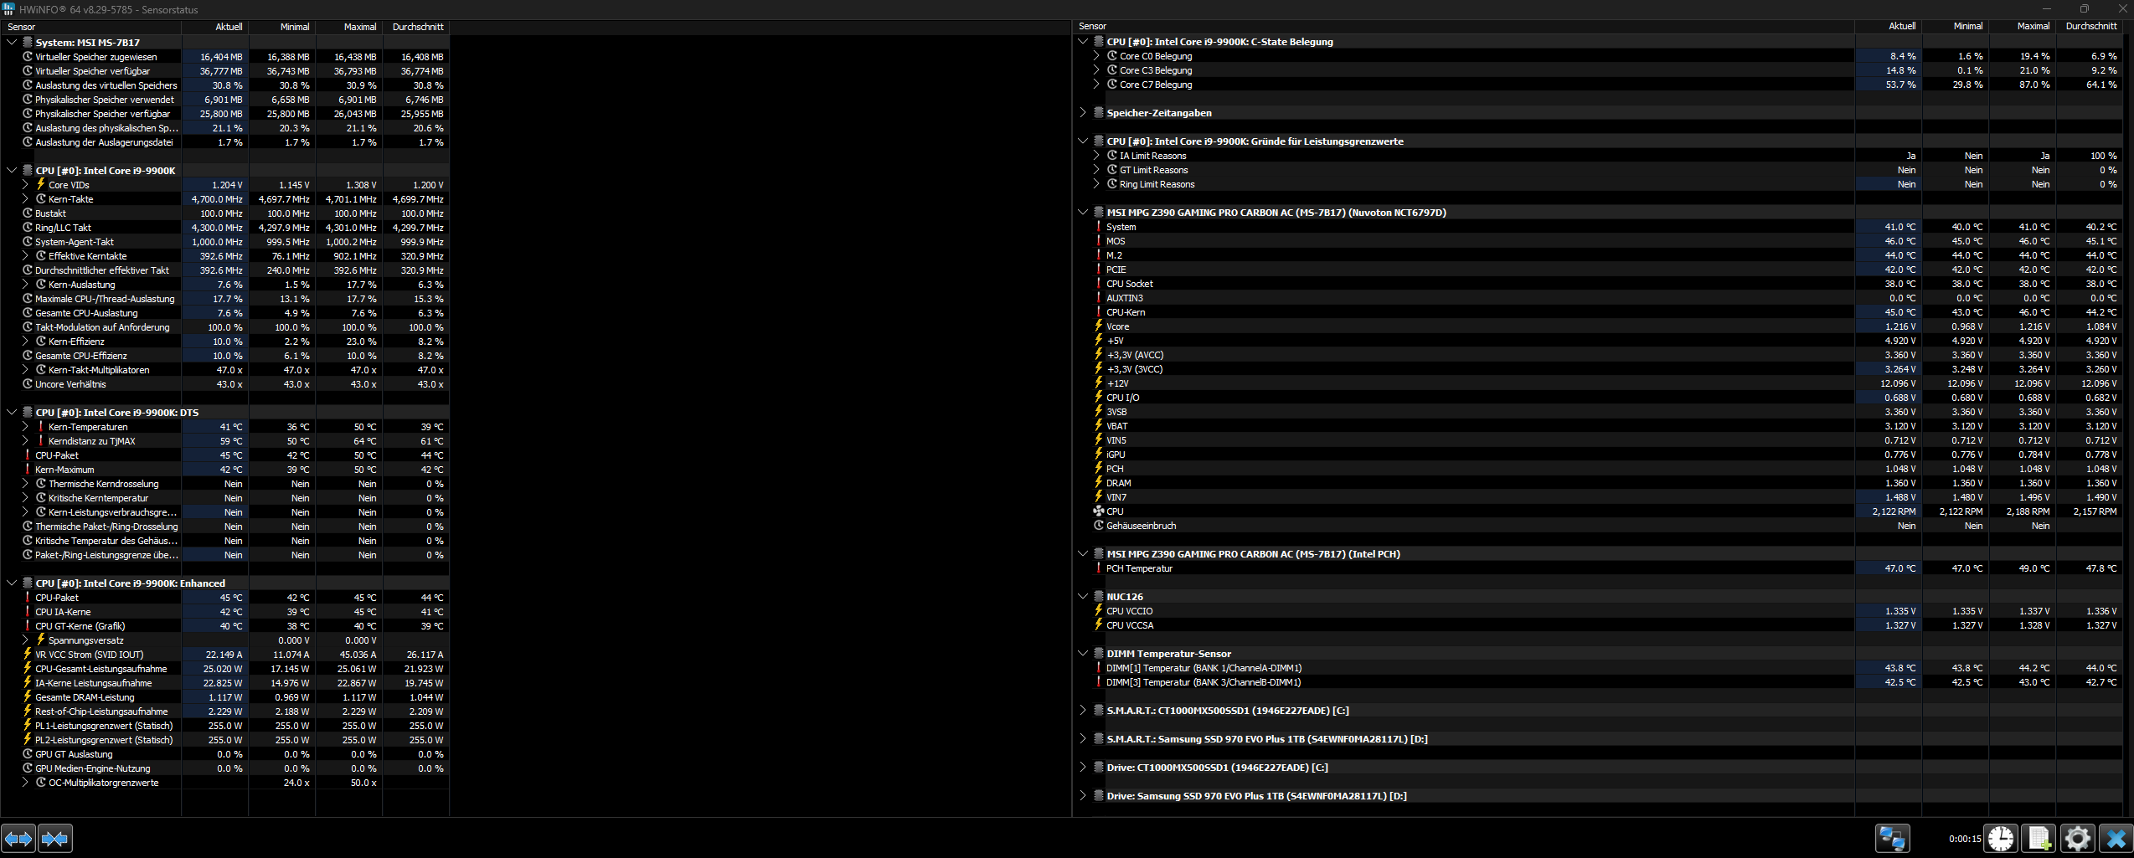The height and width of the screenshot is (858, 2134).
Task: Collapse the Intel Core i9-9900K: Enhanced group
Action: (x=12, y=583)
